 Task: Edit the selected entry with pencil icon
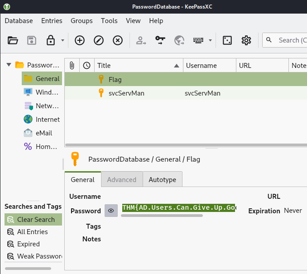(x=98, y=41)
